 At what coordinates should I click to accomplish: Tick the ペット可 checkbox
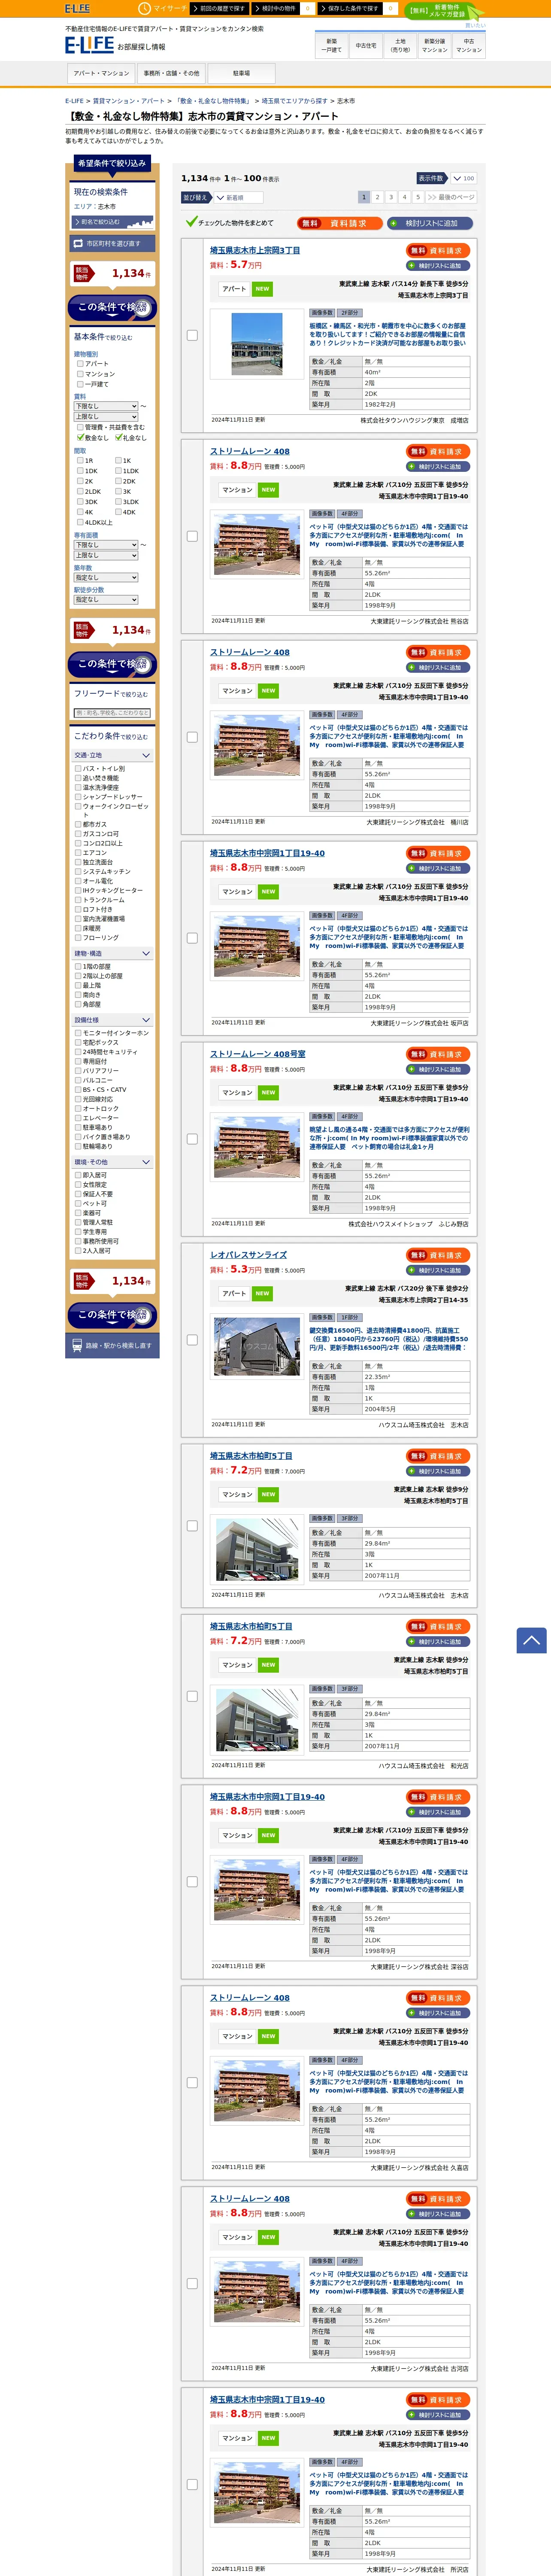[x=78, y=1204]
